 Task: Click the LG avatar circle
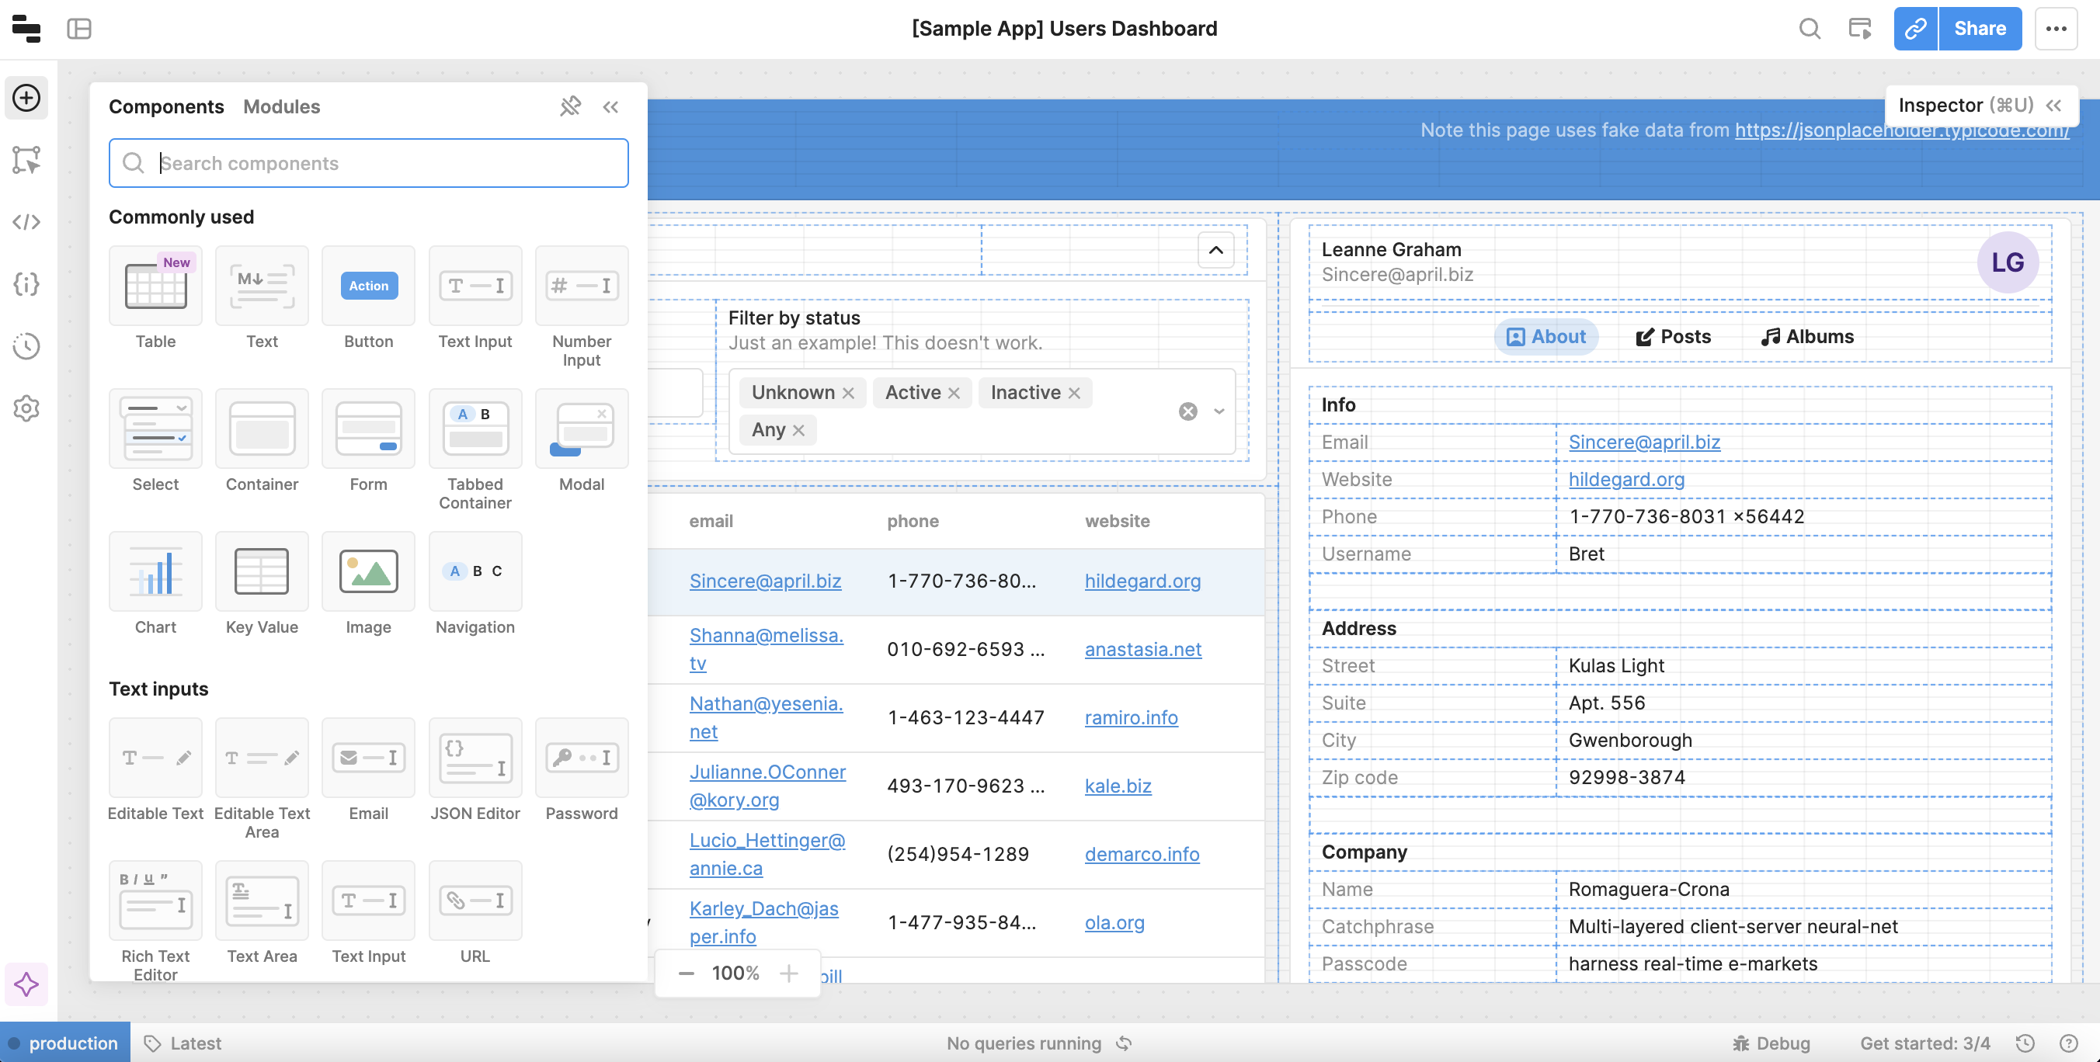pos(2007,262)
